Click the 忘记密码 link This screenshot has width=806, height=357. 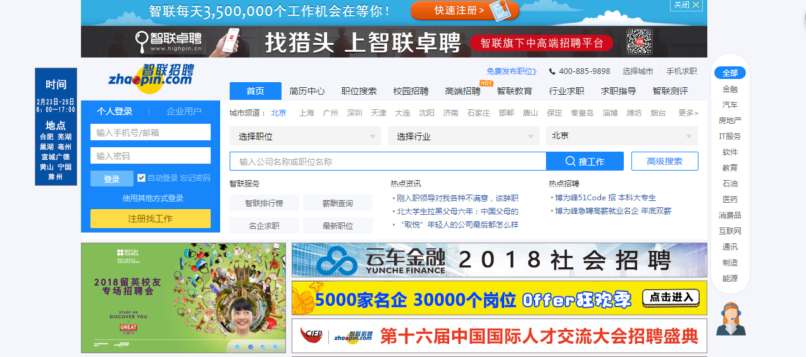coord(195,178)
